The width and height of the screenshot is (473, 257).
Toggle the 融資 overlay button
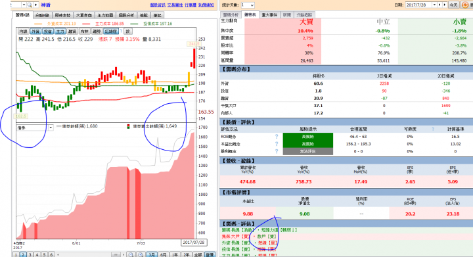coord(72,32)
